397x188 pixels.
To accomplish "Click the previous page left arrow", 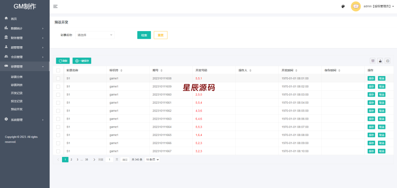I will pos(58,160).
